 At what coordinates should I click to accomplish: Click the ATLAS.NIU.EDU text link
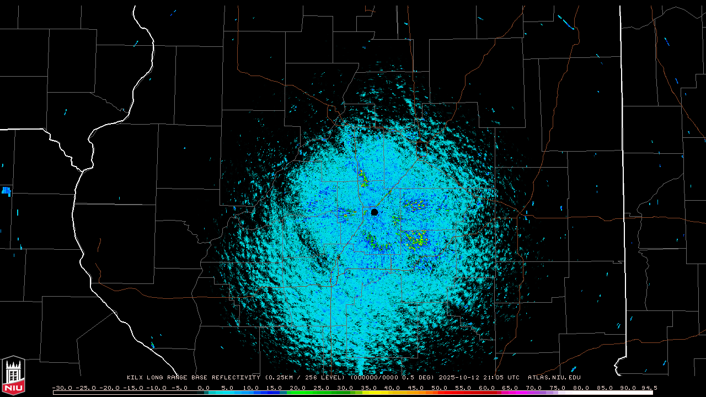pos(554,378)
